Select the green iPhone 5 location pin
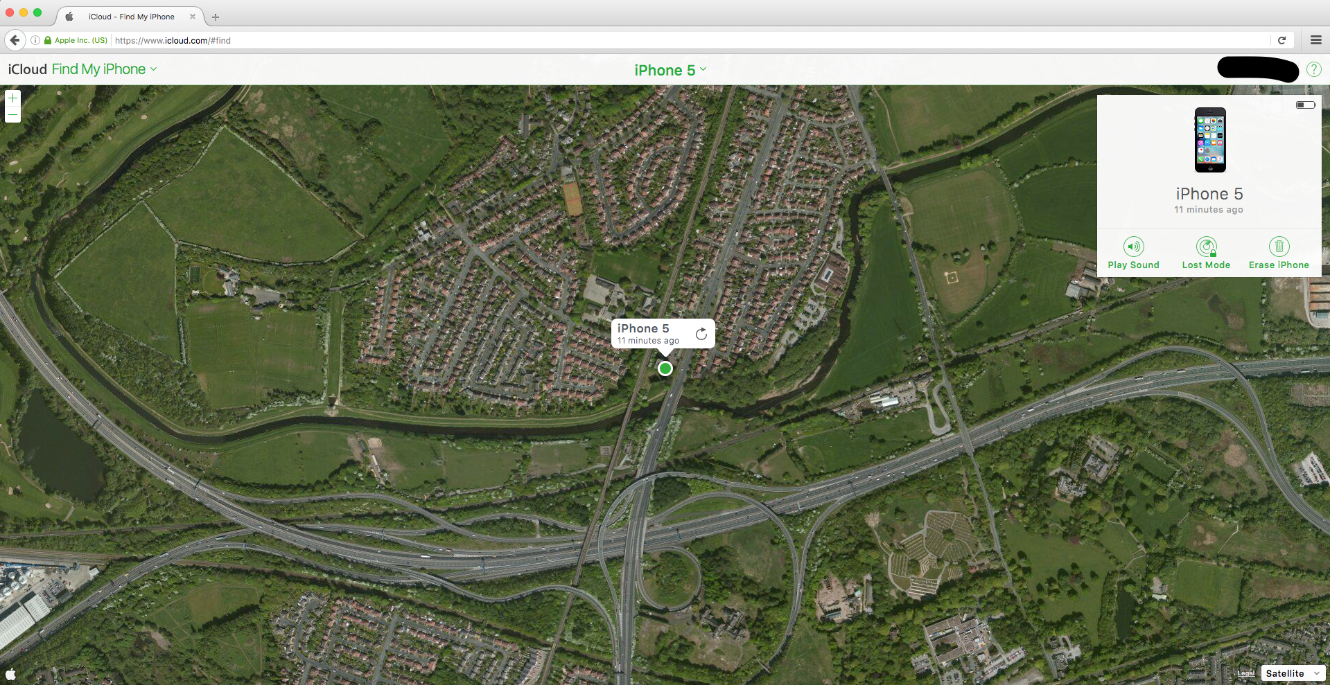Image resolution: width=1330 pixels, height=685 pixels. [x=665, y=368]
